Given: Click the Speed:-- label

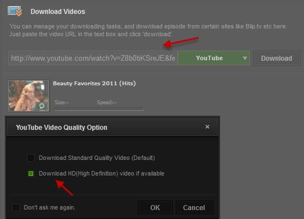Looking at the screenshot, I should pyautogui.click(x=107, y=102).
